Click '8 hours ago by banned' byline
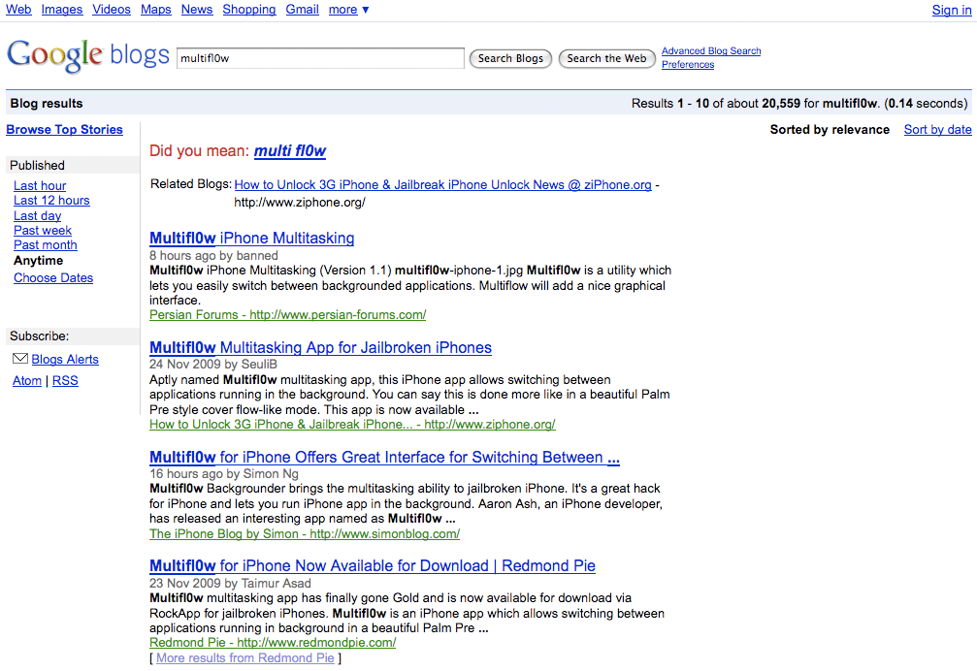 point(213,255)
